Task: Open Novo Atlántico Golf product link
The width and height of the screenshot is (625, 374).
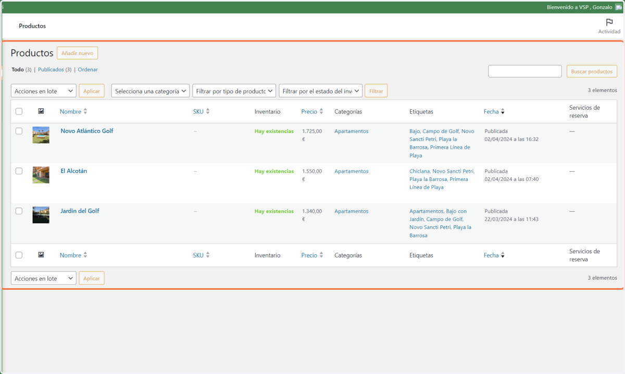Action: click(87, 131)
